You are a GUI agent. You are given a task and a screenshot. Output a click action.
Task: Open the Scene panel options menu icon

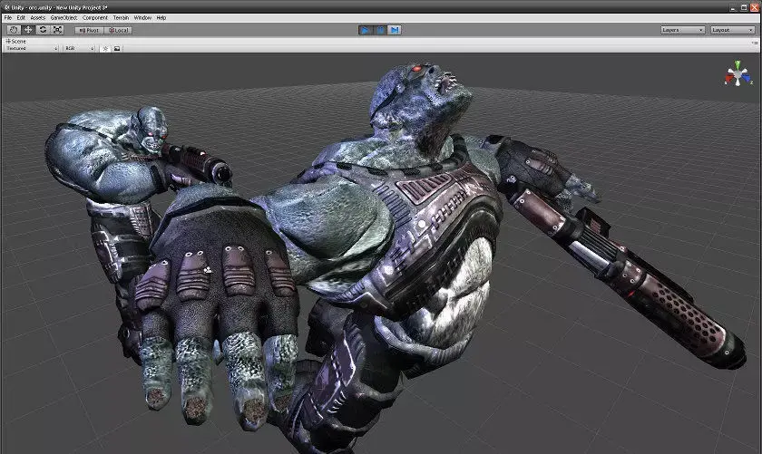pos(755,43)
